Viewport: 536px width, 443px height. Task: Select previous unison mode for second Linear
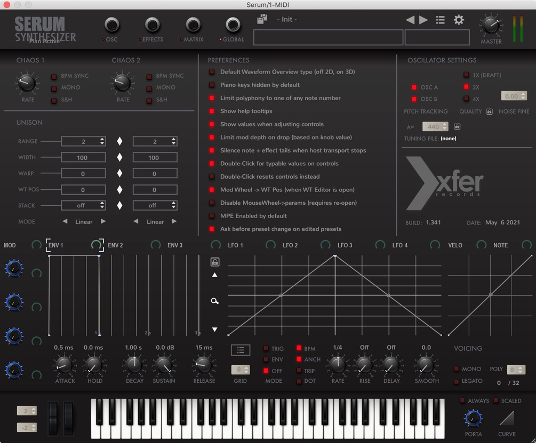click(x=135, y=221)
